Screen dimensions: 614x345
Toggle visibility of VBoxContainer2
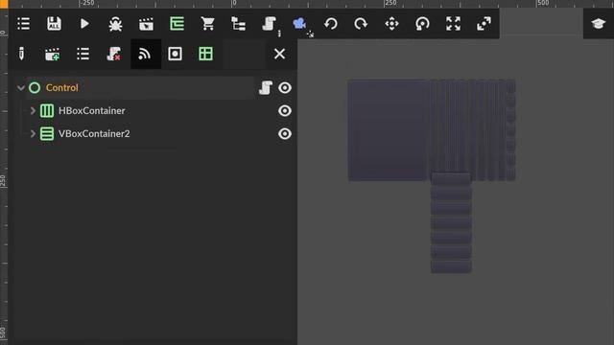[x=285, y=134]
